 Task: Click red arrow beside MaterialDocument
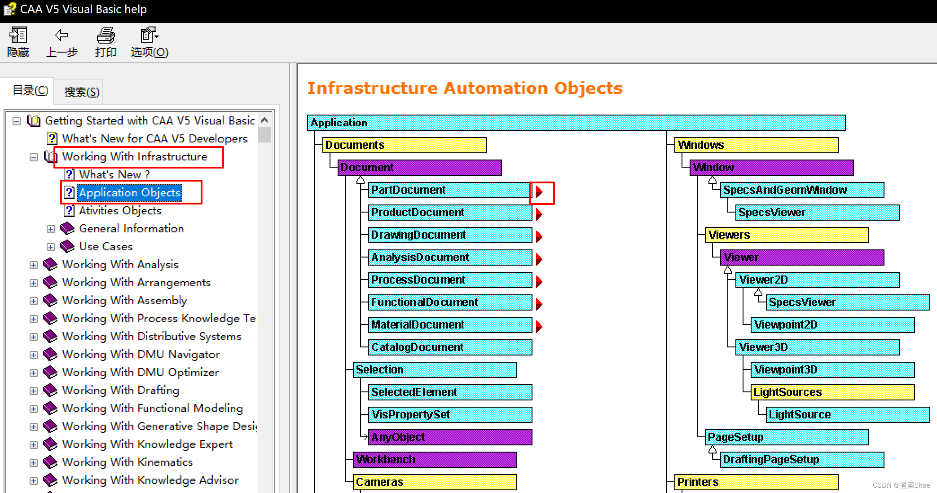tap(539, 326)
